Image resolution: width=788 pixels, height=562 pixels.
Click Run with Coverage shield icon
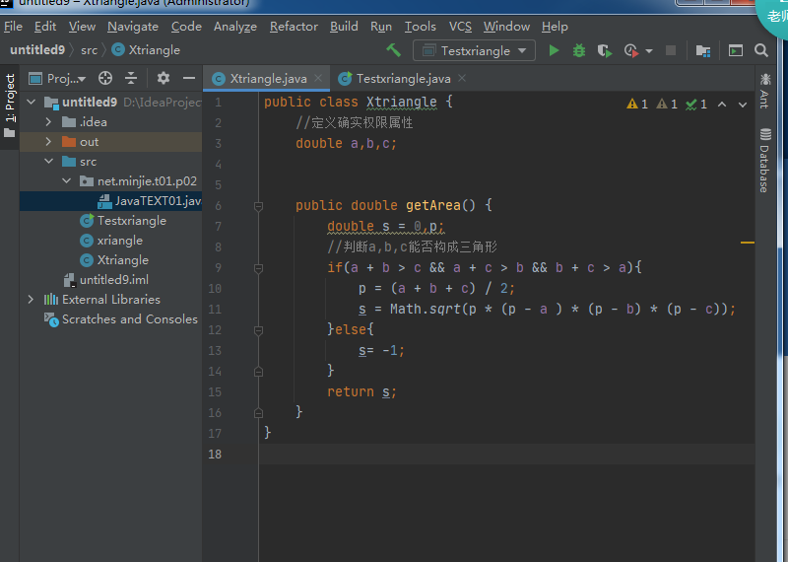(x=604, y=50)
